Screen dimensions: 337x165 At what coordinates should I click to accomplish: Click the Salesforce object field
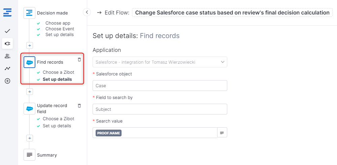[x=160, y=86]
